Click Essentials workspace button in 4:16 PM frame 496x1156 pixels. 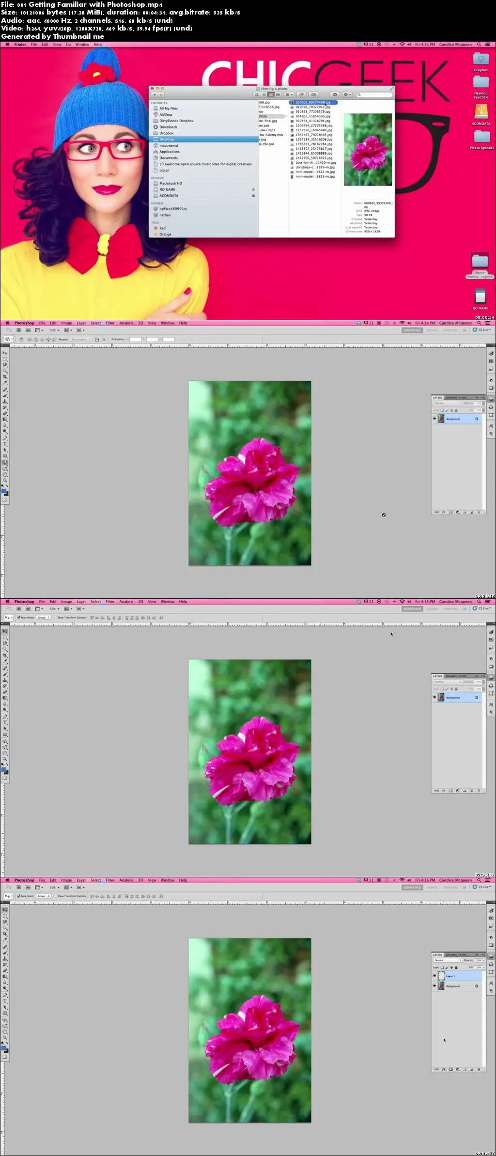click(412, 888)
